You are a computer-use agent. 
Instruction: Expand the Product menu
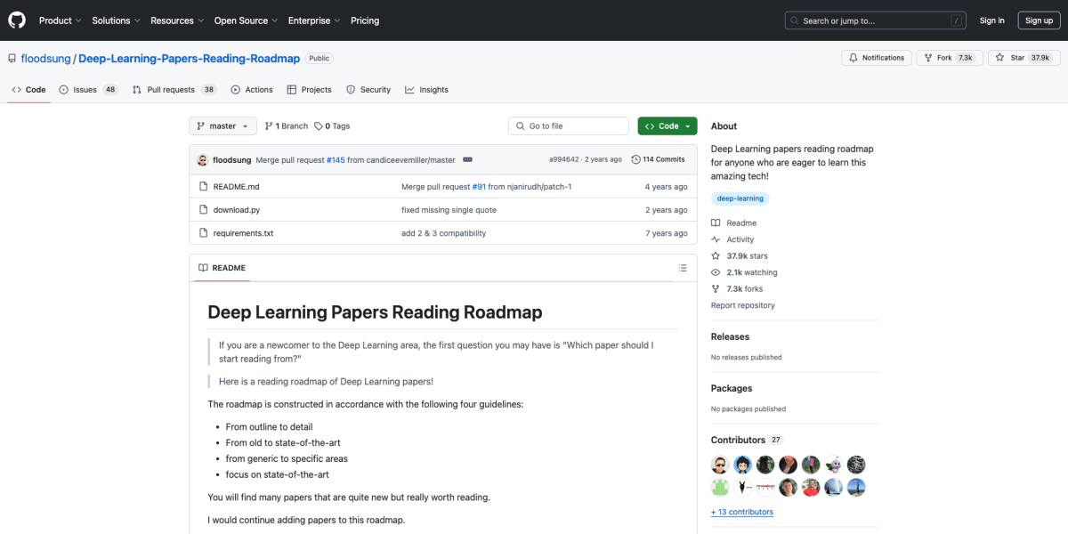60,20
